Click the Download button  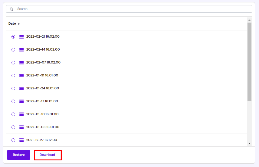48,155
